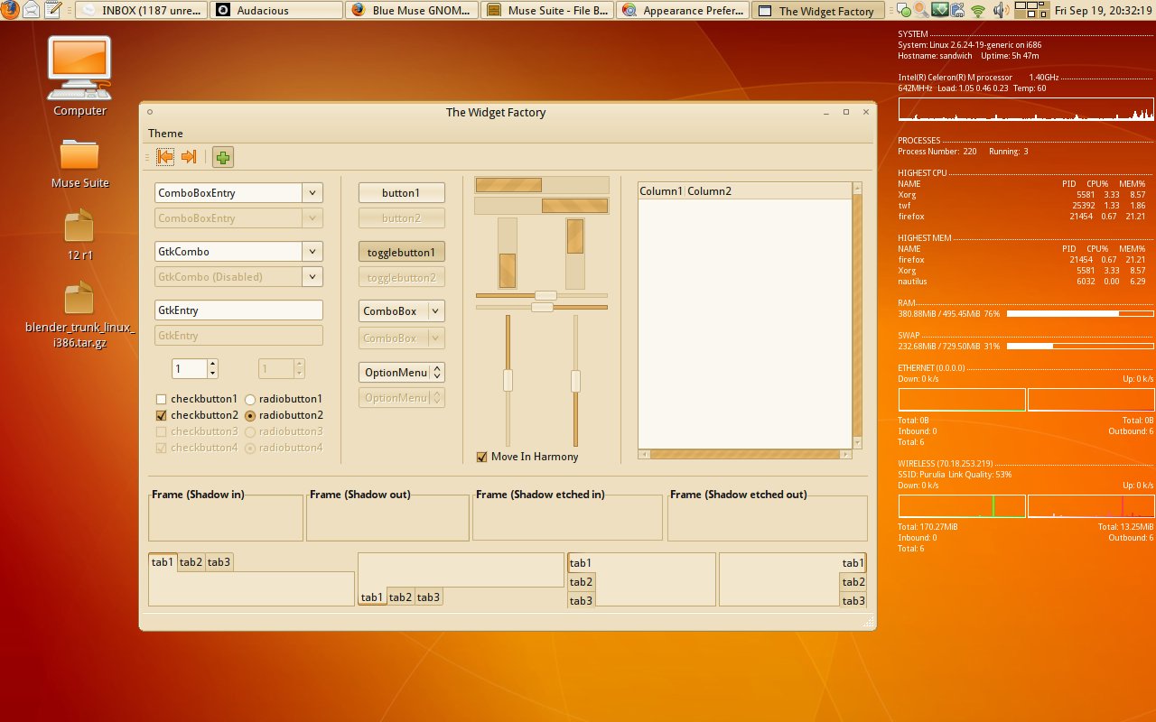Click the orange back arrow toolbar icon
1156x722 pixels.
point(165,157)
